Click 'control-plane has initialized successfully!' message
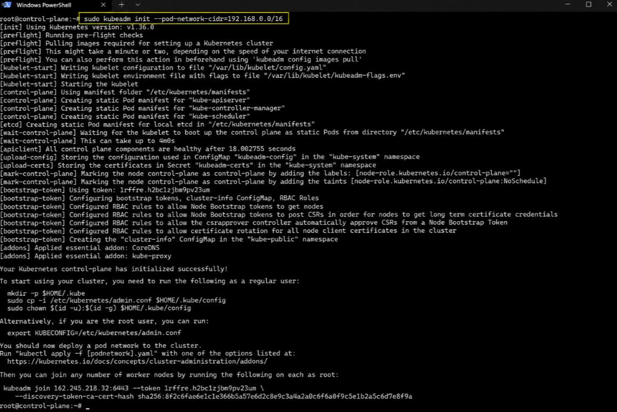The height and width of the screenshot is (412, 617). point(114,269)
